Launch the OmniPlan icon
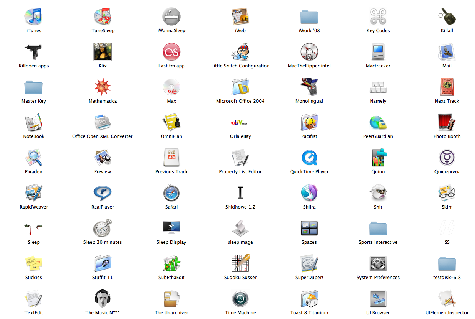This screenshot has width=475, height=319. [171, 122]
